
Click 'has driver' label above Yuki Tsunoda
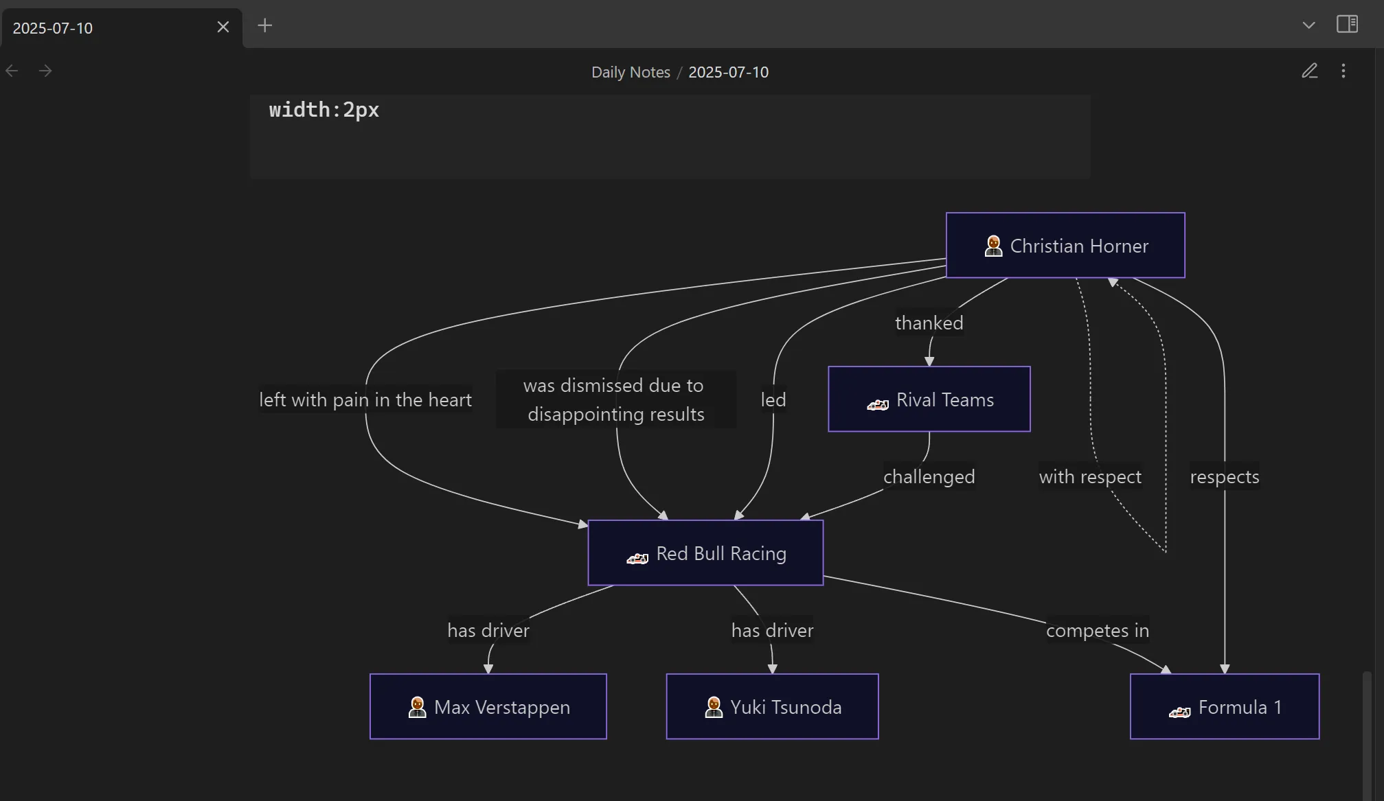tap(772, 630)
